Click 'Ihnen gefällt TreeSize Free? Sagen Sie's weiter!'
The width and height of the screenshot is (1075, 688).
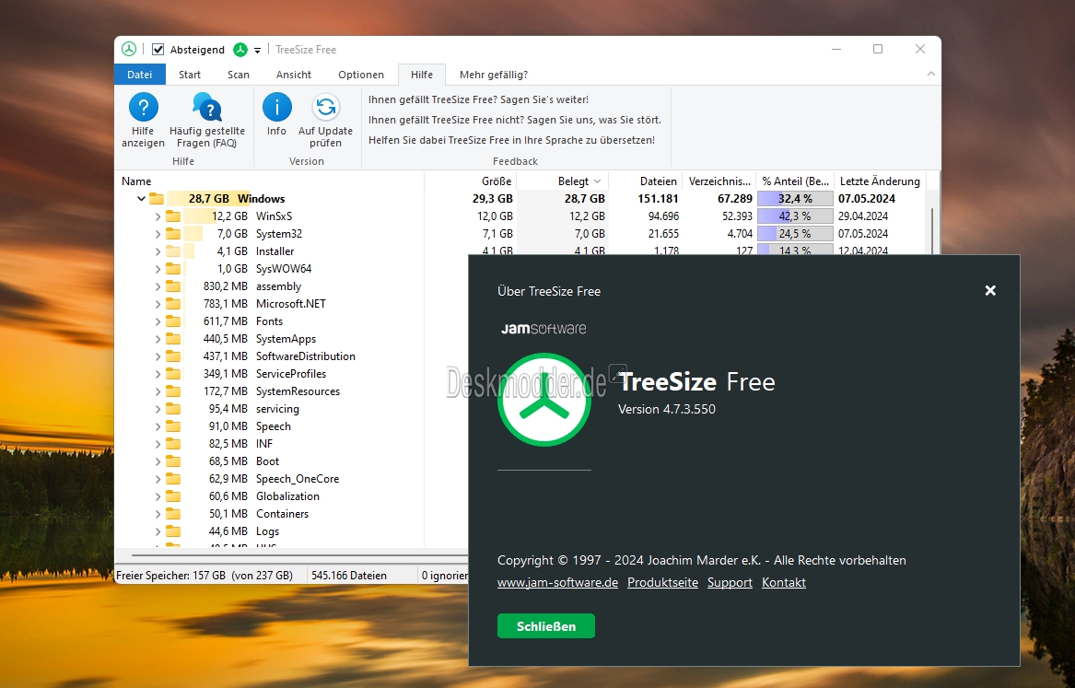click(x=478, y=100)
